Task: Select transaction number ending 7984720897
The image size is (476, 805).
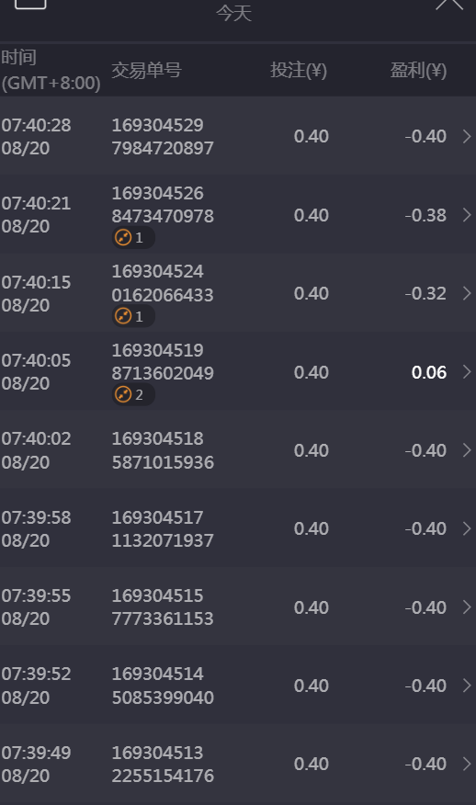Action: 163,137
